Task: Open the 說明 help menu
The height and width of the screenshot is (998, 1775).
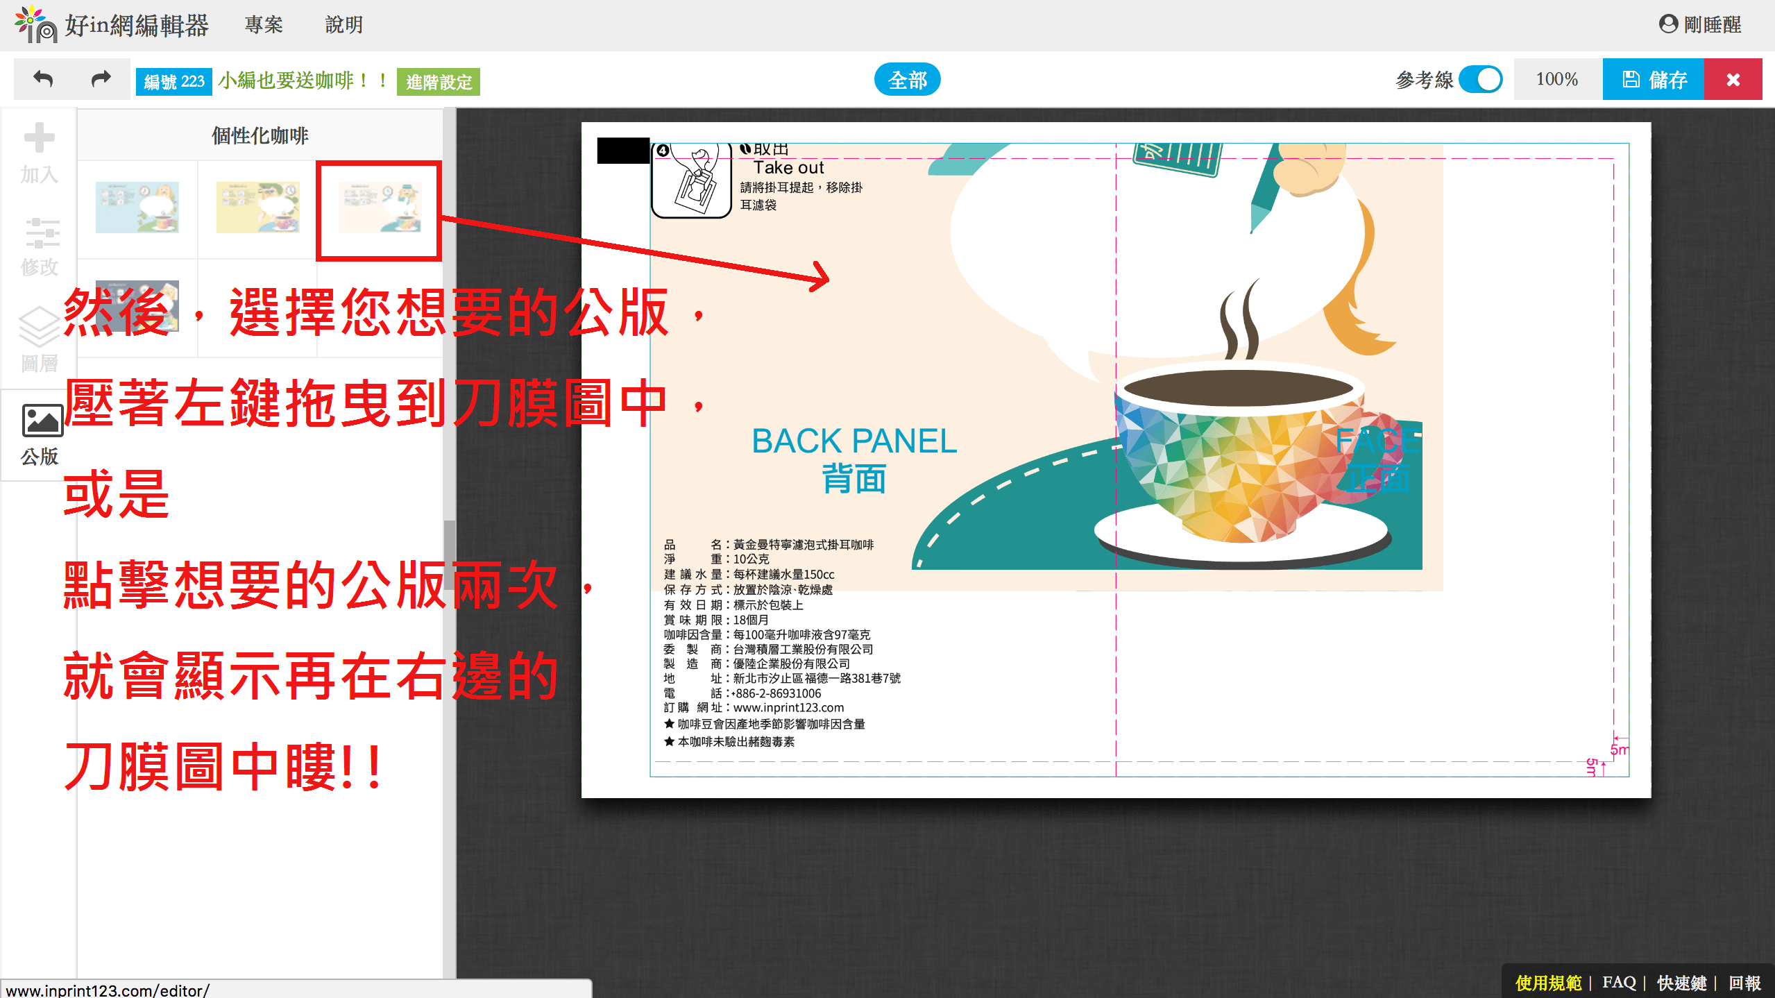Action: pos(344,25)
